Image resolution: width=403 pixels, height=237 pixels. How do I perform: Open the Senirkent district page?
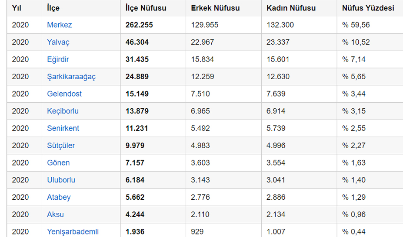[x=63, y=128]
